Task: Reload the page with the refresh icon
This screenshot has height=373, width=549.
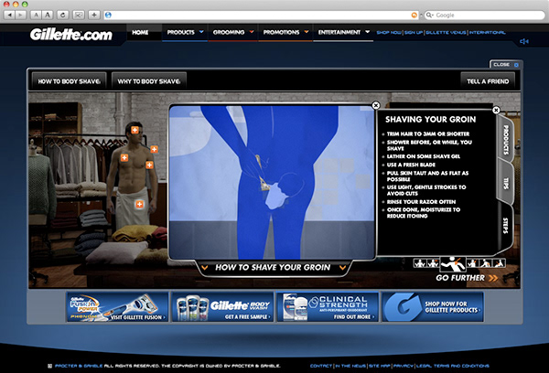Action: tap(62, 15)
